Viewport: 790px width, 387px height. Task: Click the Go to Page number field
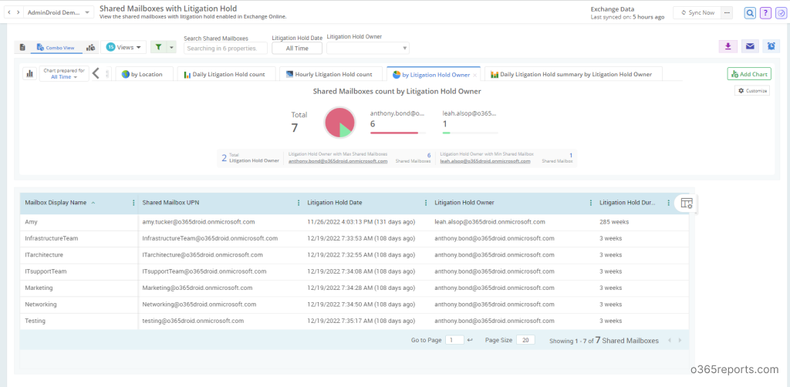click(455, 340)
